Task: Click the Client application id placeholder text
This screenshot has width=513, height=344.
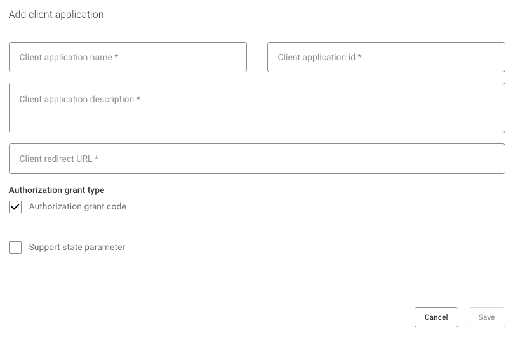Action: pos(316,58)
